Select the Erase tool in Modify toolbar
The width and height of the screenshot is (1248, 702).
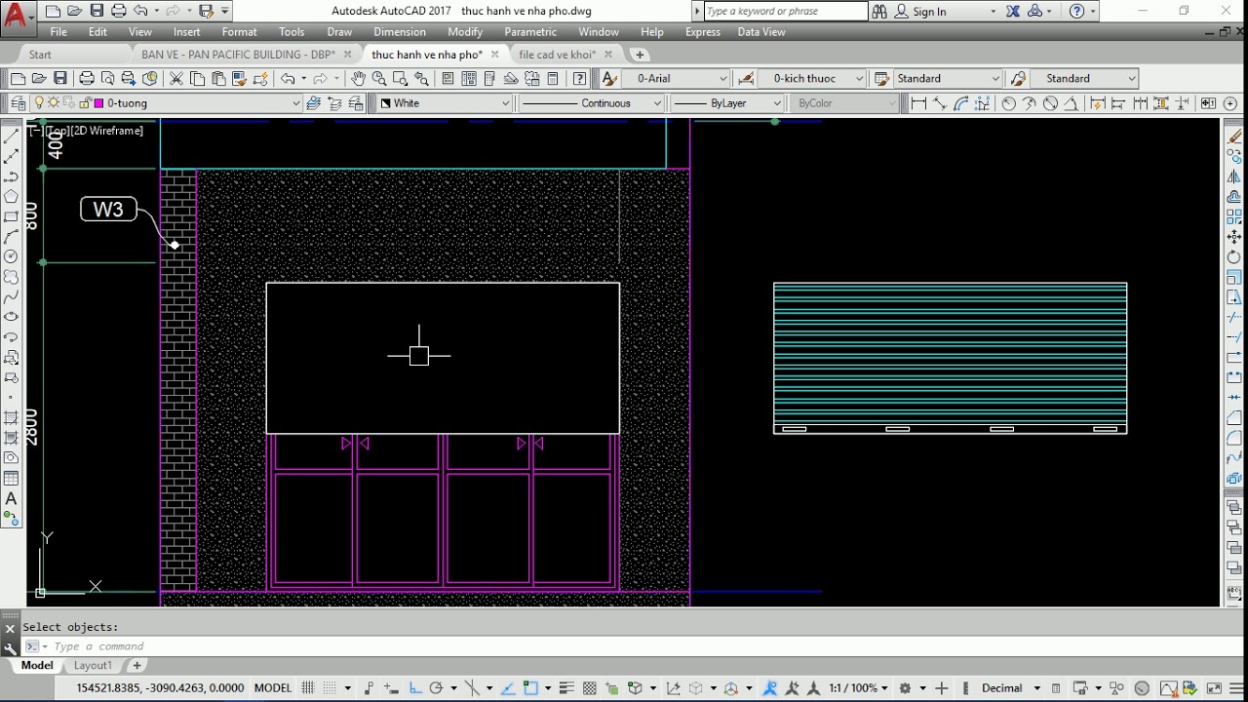1234,136
